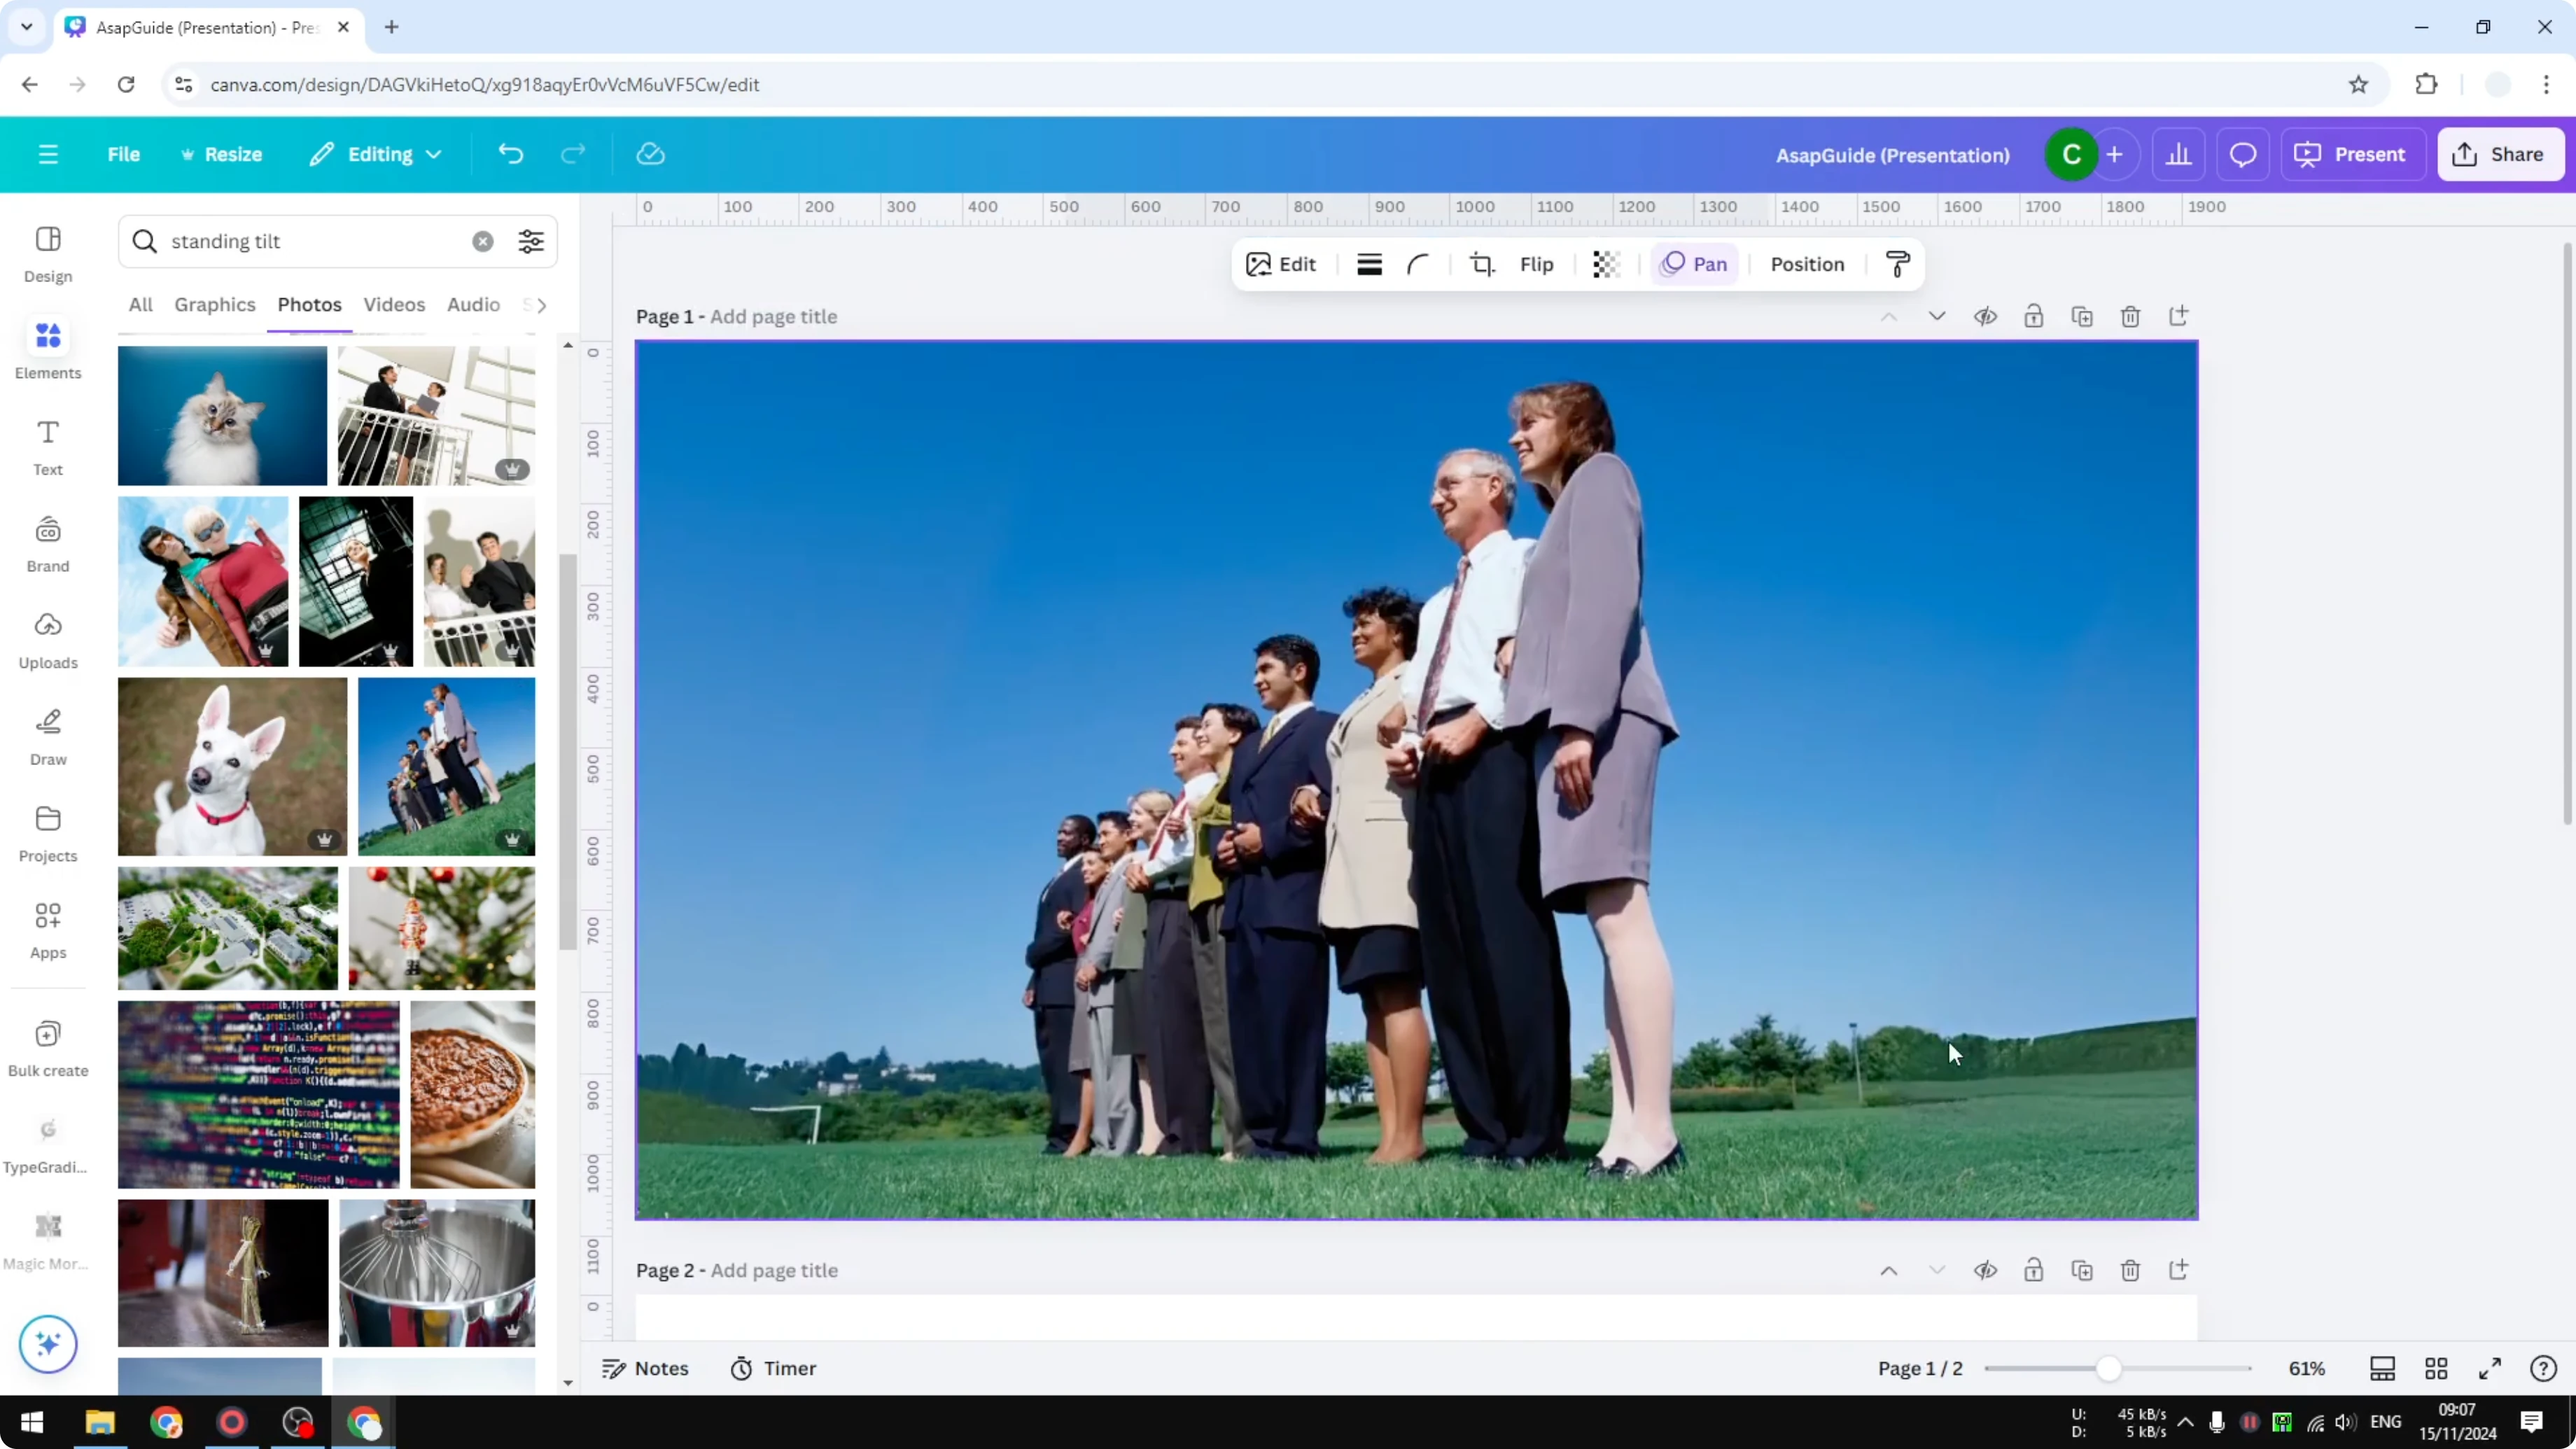Hide Page 1 with eye toggle
Image resolution: width=2576 pixels, height=1449 pixels.
tap(1986, 316)
